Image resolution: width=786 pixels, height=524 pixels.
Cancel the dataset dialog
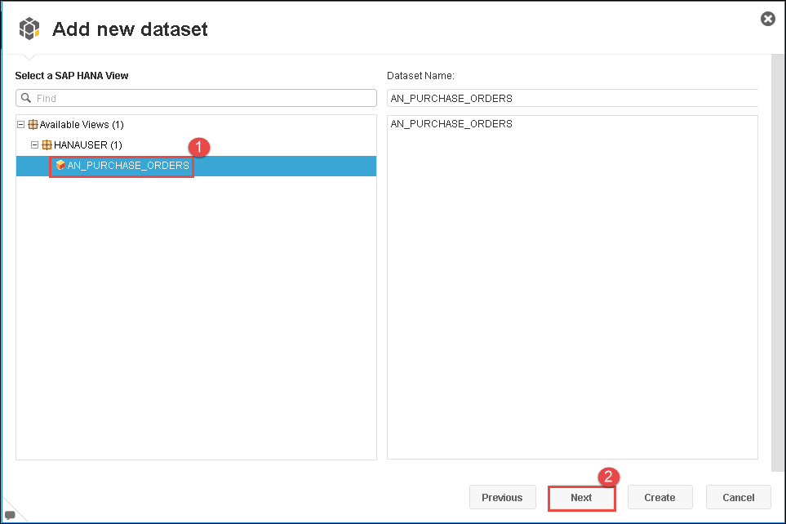(738, 497)
